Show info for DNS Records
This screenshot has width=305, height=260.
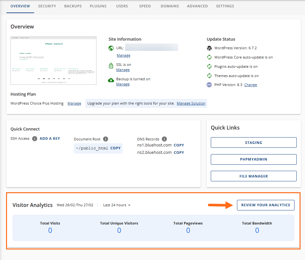[x=164, y=139]
